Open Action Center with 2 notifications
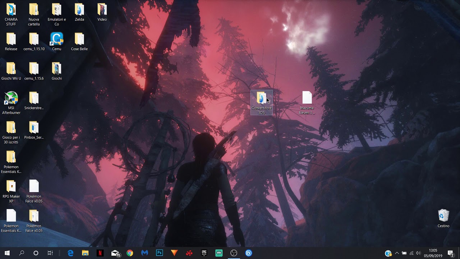 point(451,253)
